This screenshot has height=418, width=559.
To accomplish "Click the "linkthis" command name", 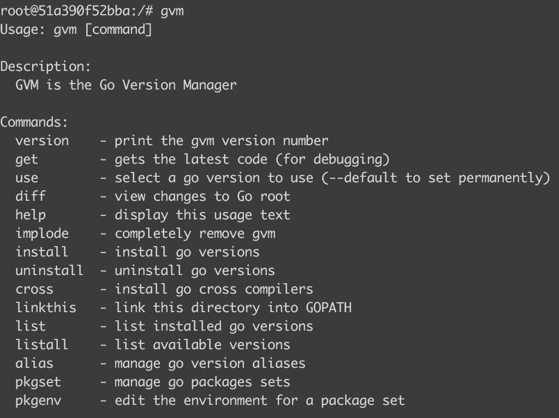I will (x=46, y=308).
